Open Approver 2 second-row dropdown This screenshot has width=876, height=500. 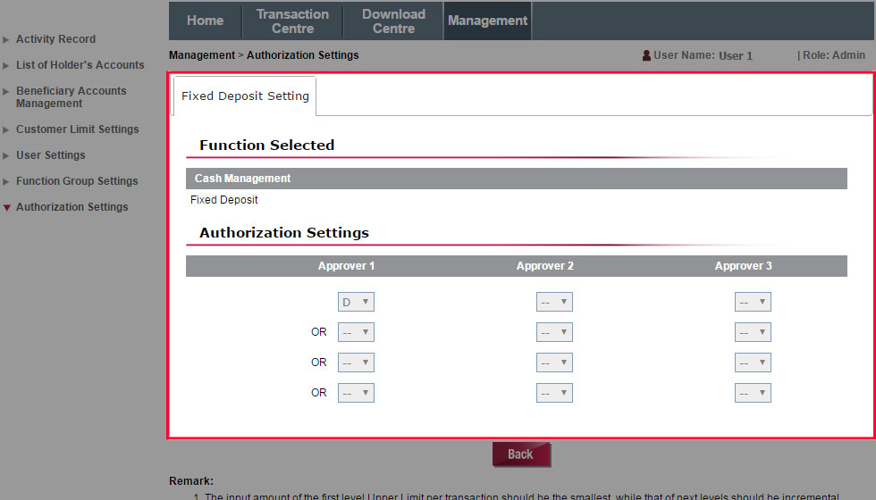click(554, 332)
